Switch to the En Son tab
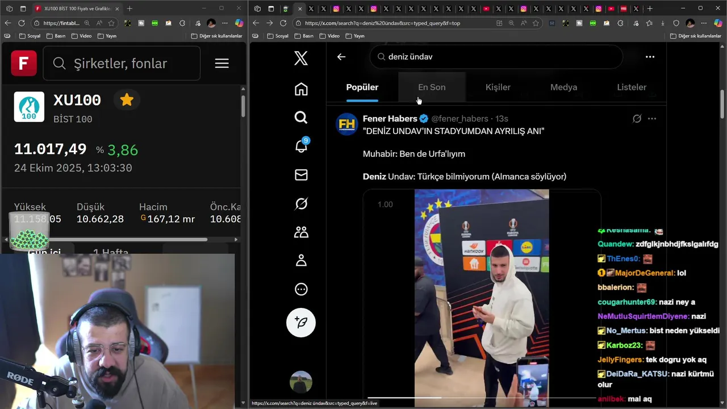Image resolution: width=727 pixels, height=409 pixels. coord(432,87)
